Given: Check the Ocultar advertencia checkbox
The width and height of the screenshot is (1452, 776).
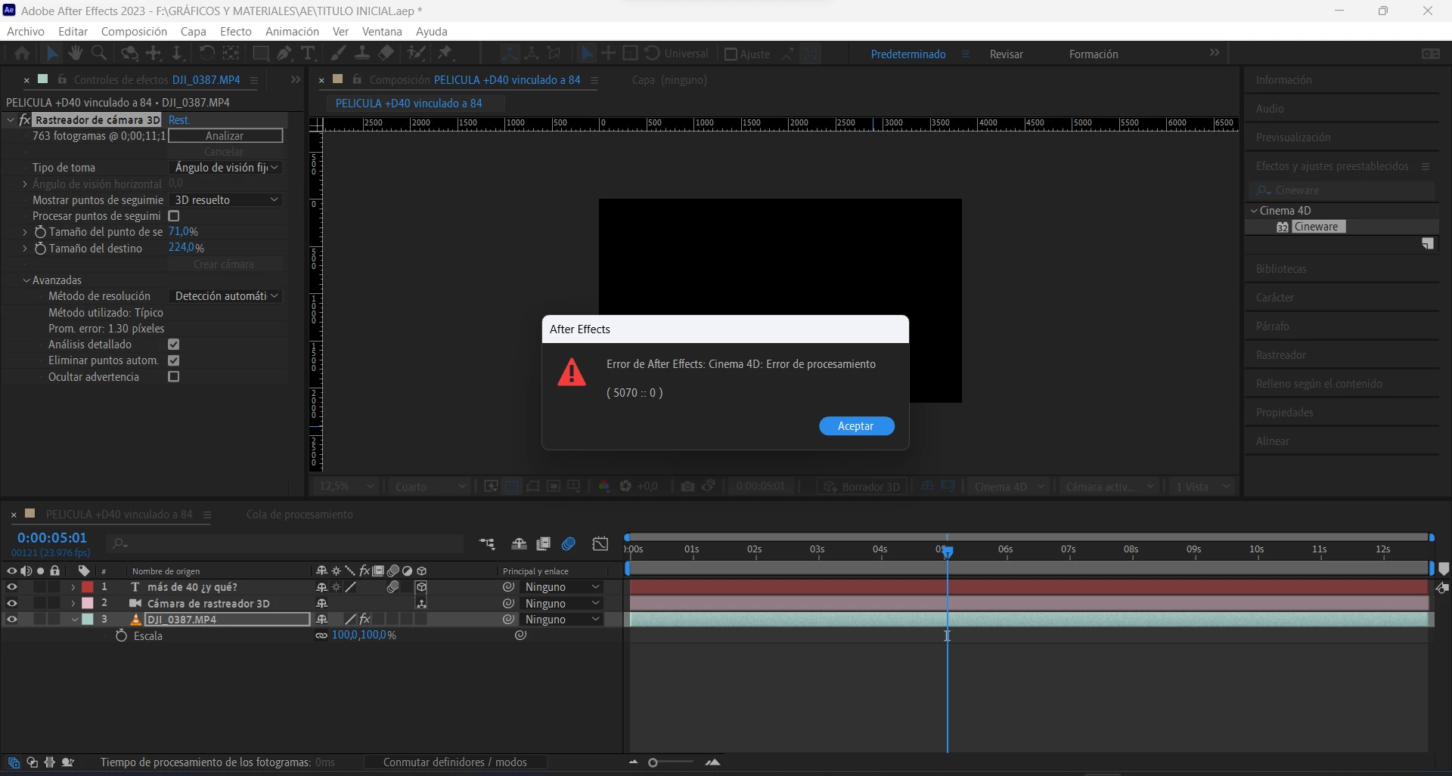Looking at the screenshot, I should [x=173, y=376].
